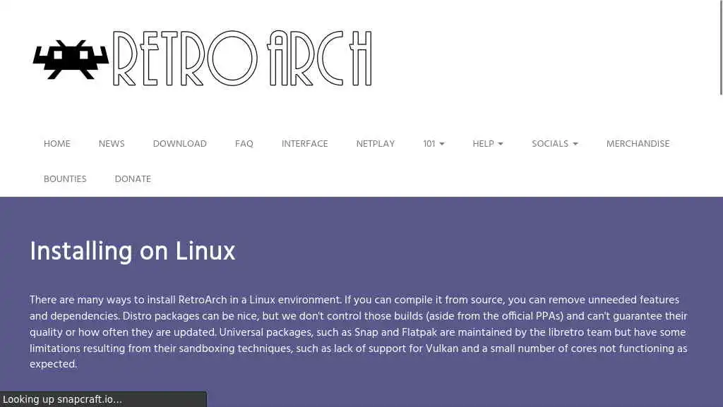
Task: Open the HOME menu item
Action: pyautogui.click(x=57, y=144)
